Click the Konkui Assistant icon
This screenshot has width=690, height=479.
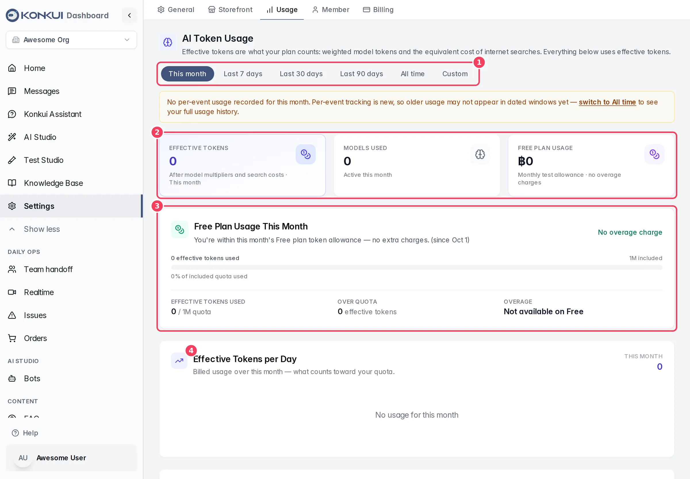[x=12, y=114]
